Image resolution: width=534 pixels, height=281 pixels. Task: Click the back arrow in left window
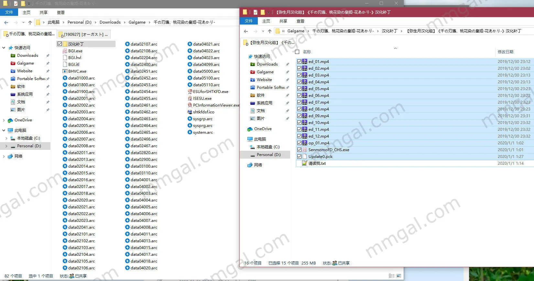tap(6, 22)
